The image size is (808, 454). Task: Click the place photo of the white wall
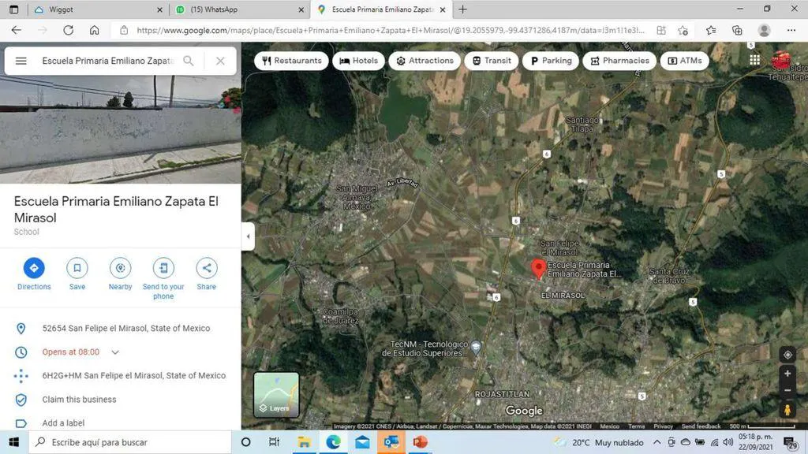(x=121, y=128)
